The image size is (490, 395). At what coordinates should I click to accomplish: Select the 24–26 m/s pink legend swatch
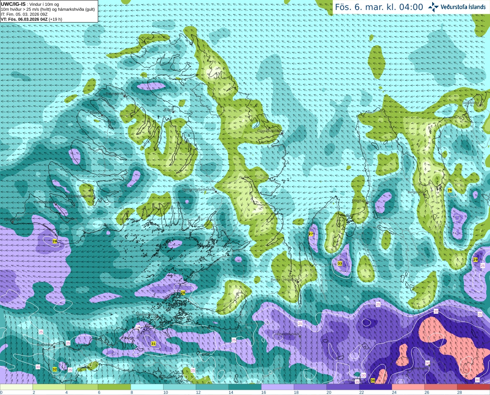coord(408,387)
